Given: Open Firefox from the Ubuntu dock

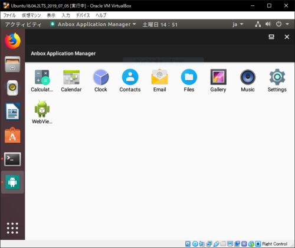Looking at the screenshot, I should [12, 41].
